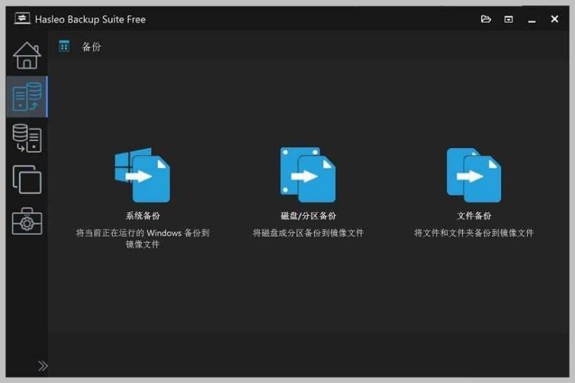Open the dropdown menu icon in title bar
This screenshot has width=575, height=383.
tap(509, 19)
